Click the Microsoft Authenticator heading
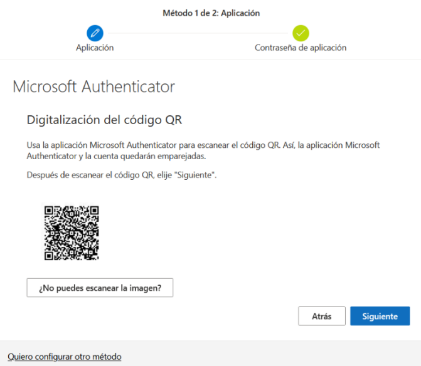The width and height of the screenshot is (421, 366). pos(93,86)
